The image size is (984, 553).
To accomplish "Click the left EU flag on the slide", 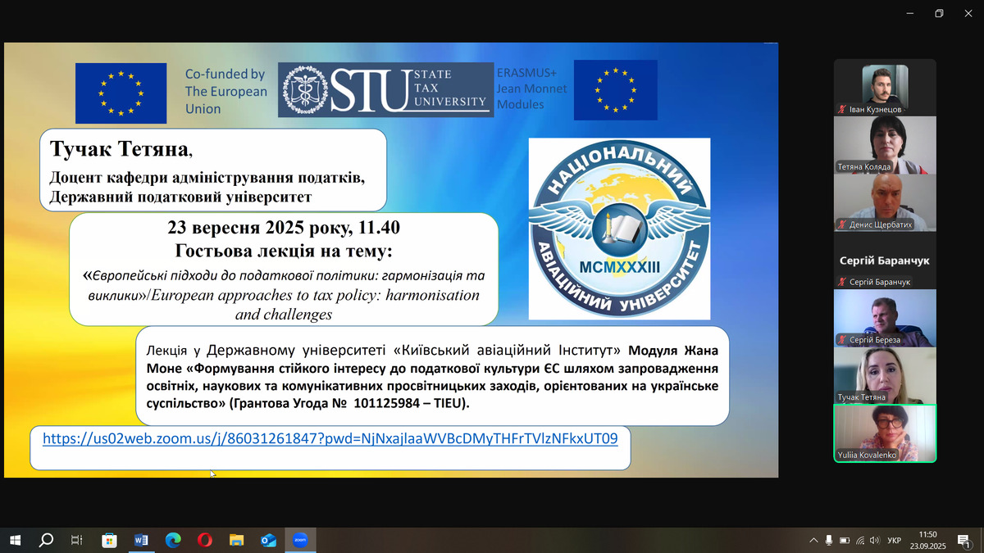I will (121, 93).
